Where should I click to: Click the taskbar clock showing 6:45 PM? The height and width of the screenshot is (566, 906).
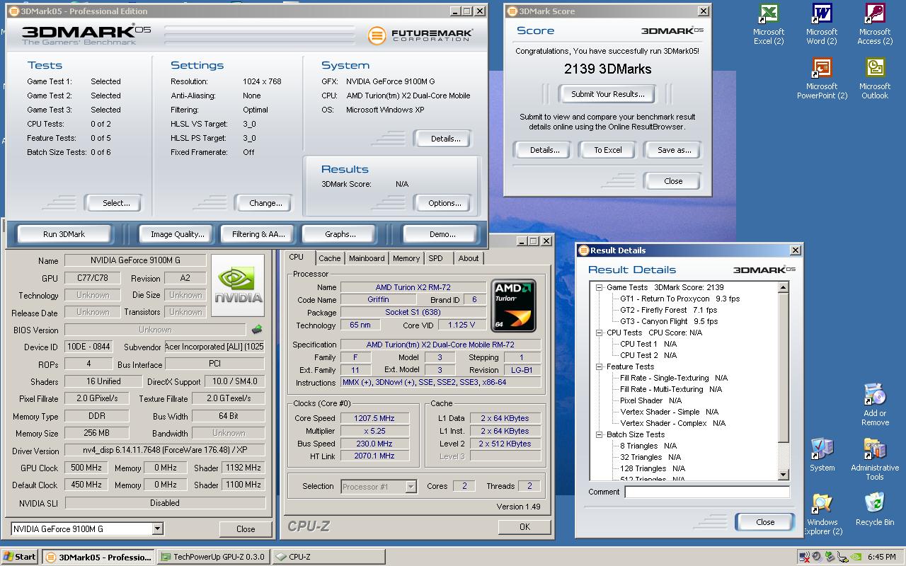pos(881,557)
